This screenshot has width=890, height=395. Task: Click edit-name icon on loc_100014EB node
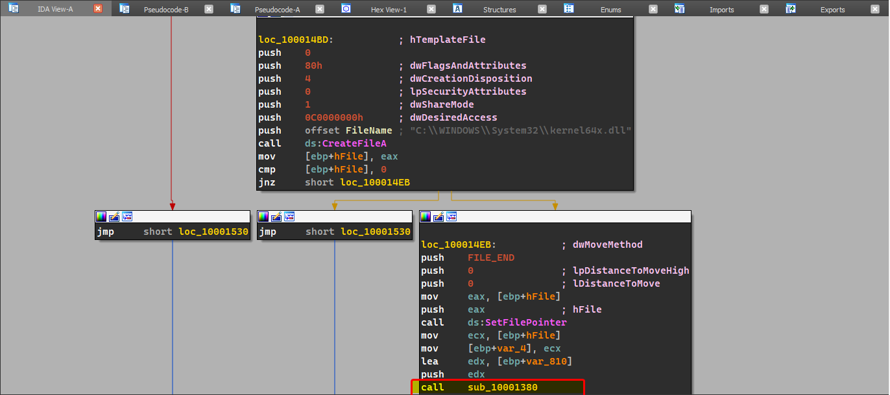pyautogui.click(x=439, y=217)
